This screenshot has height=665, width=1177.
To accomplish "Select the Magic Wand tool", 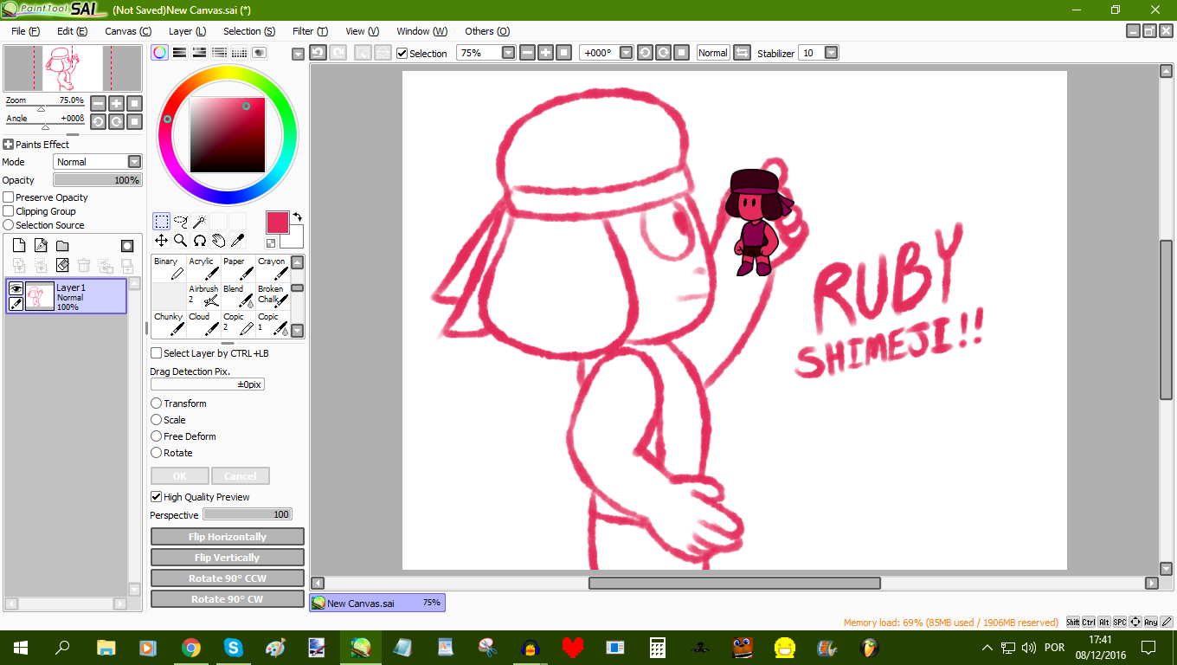I will point(199,222).
